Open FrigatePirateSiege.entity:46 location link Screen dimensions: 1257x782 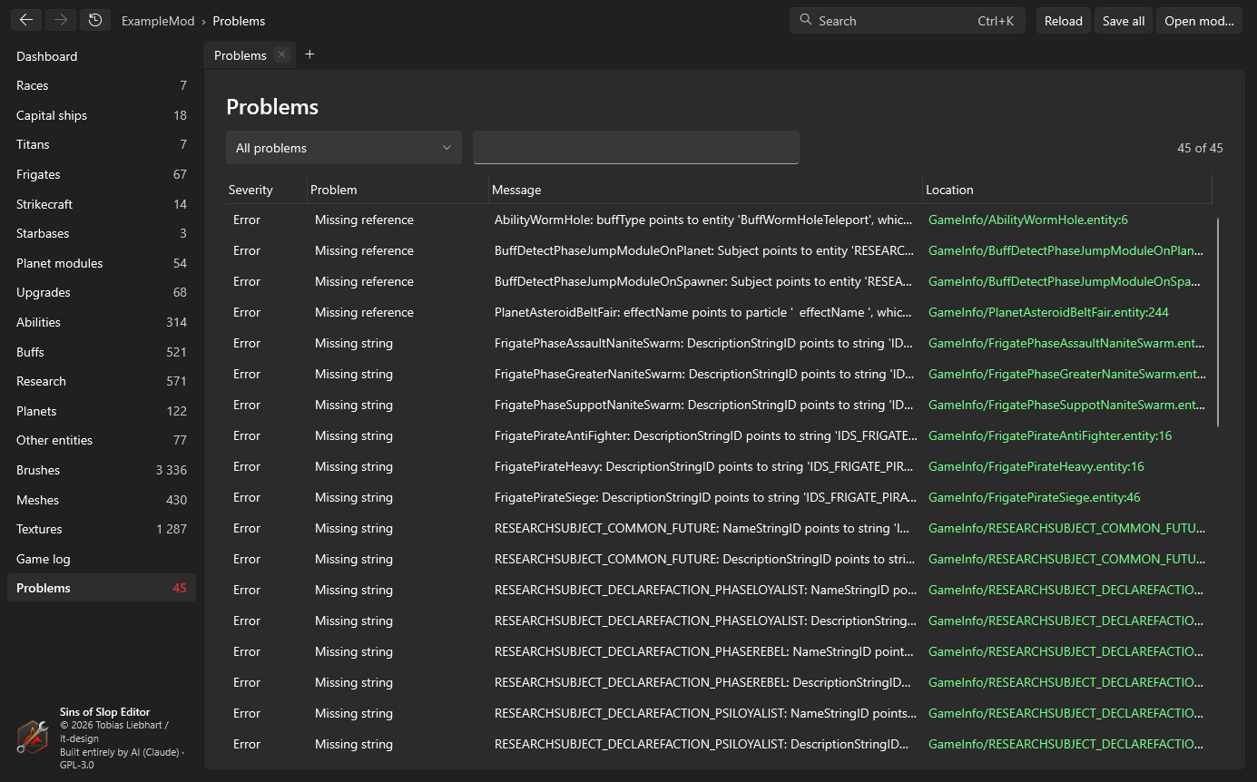pos(1035,497)
